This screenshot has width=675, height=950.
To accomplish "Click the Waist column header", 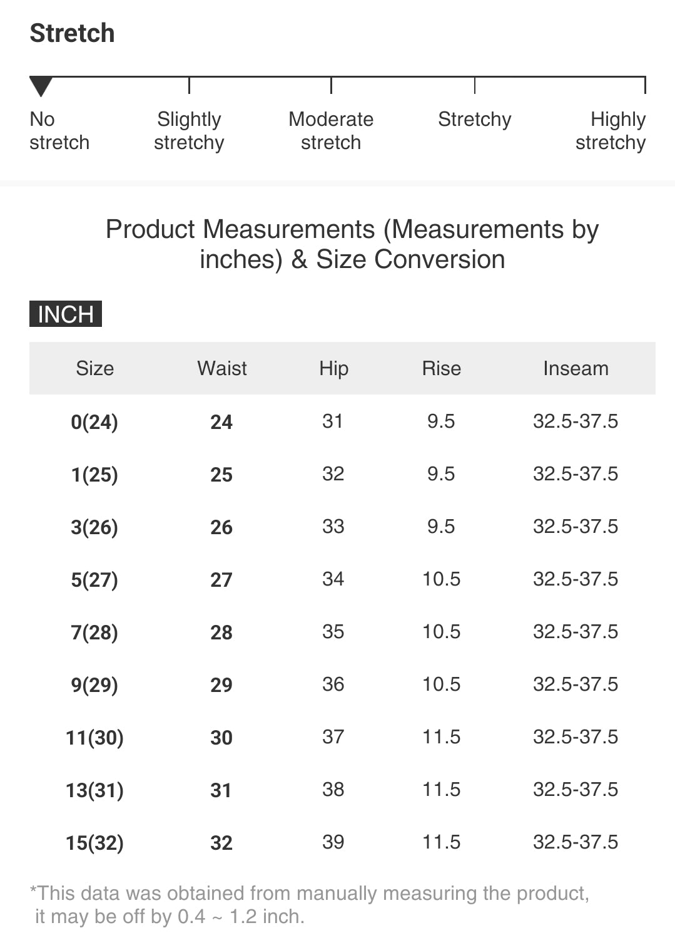I will [x=222, y=368].
